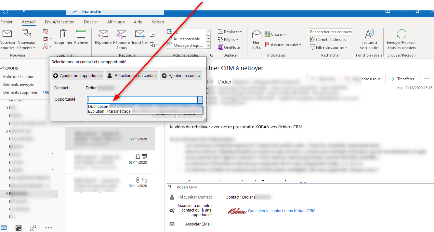Click Récupérer Contact in Koban panel
The height and width of the screenshot is (232, 434).
pos(191,197)
